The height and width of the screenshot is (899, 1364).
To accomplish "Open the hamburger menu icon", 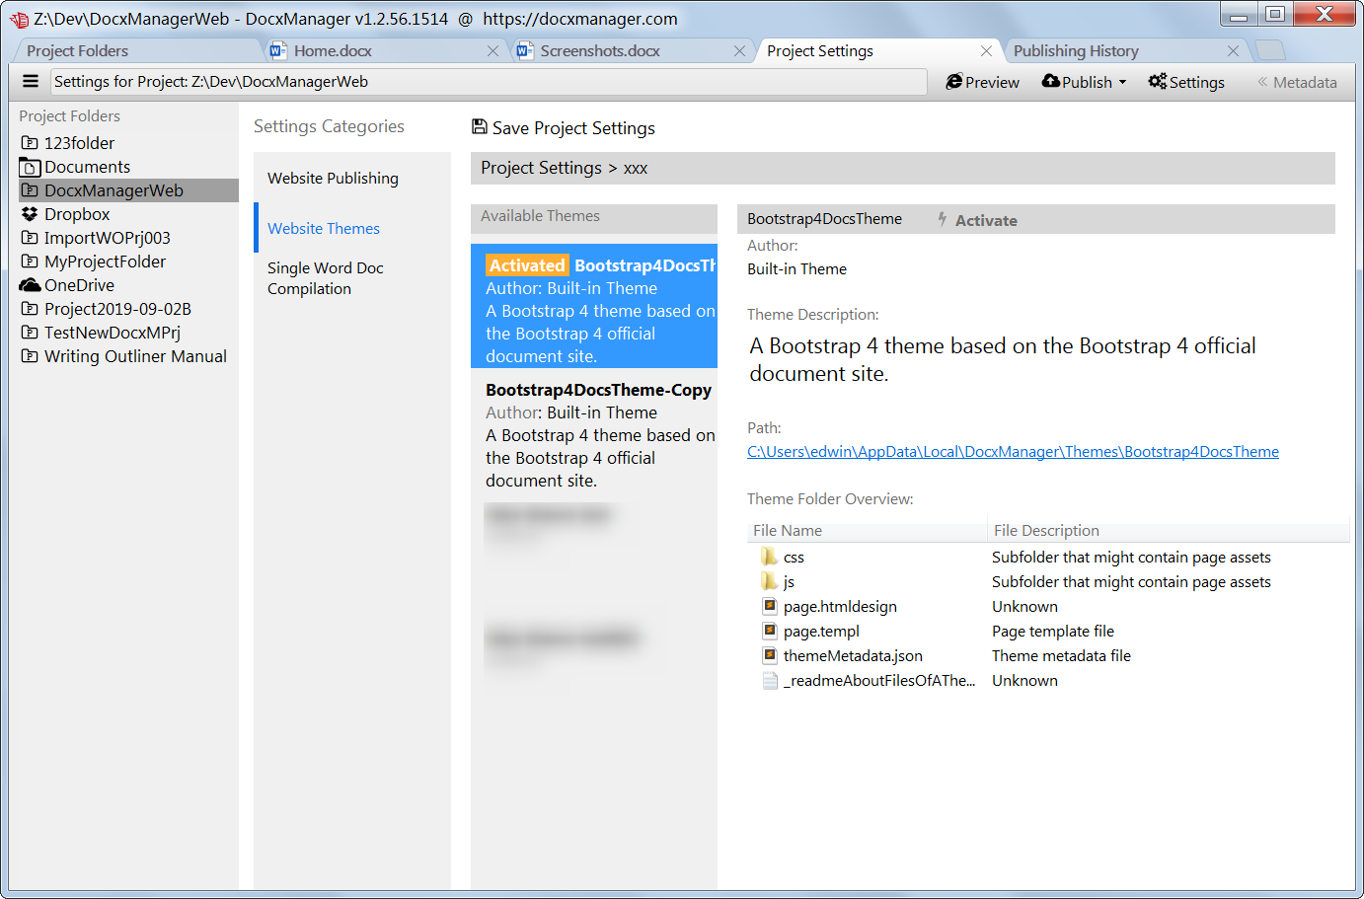I will [x=31, y=82].
